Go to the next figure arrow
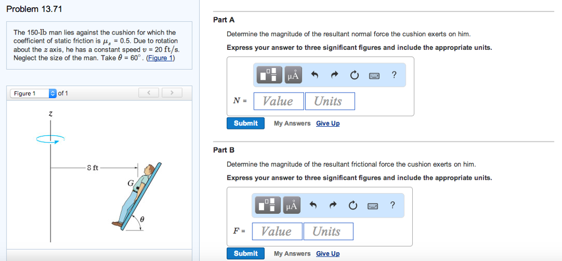Screen dimensions: 562x261 [171, 93]
